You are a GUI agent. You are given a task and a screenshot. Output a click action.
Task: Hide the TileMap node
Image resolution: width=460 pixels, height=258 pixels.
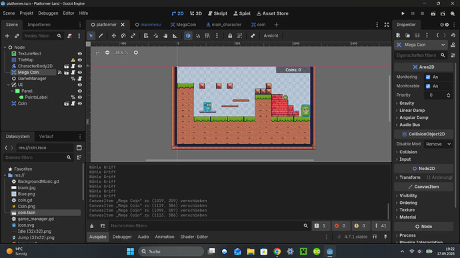coord(80,60)
